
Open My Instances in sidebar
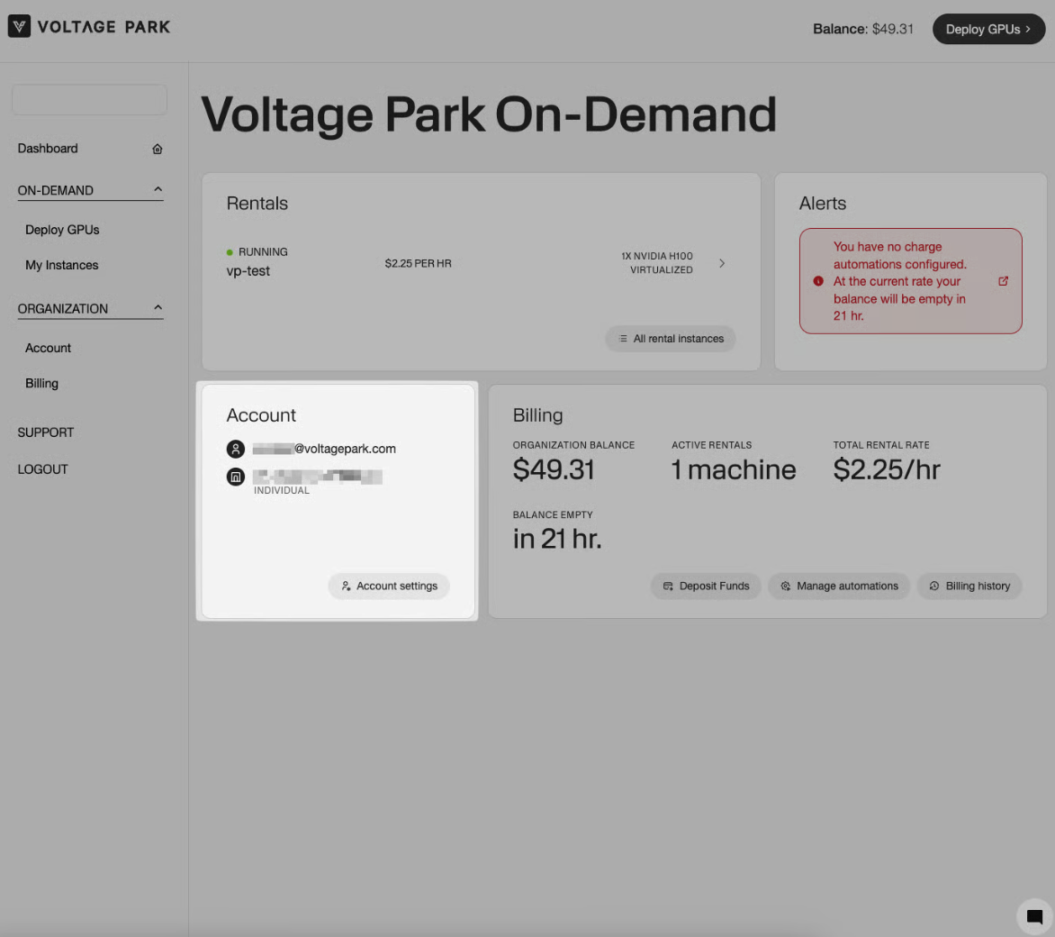click(62, 265)
